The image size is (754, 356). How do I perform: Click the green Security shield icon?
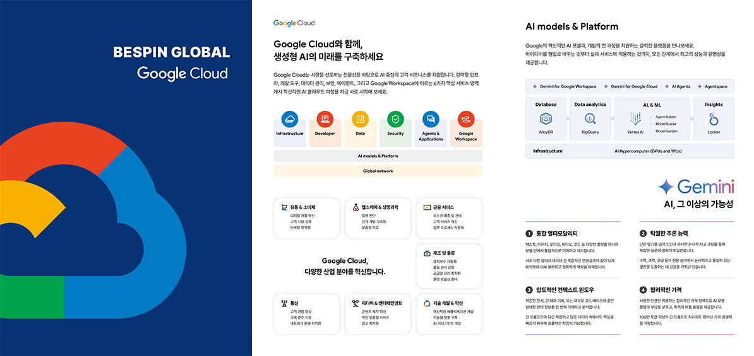[x=395, y=118]
